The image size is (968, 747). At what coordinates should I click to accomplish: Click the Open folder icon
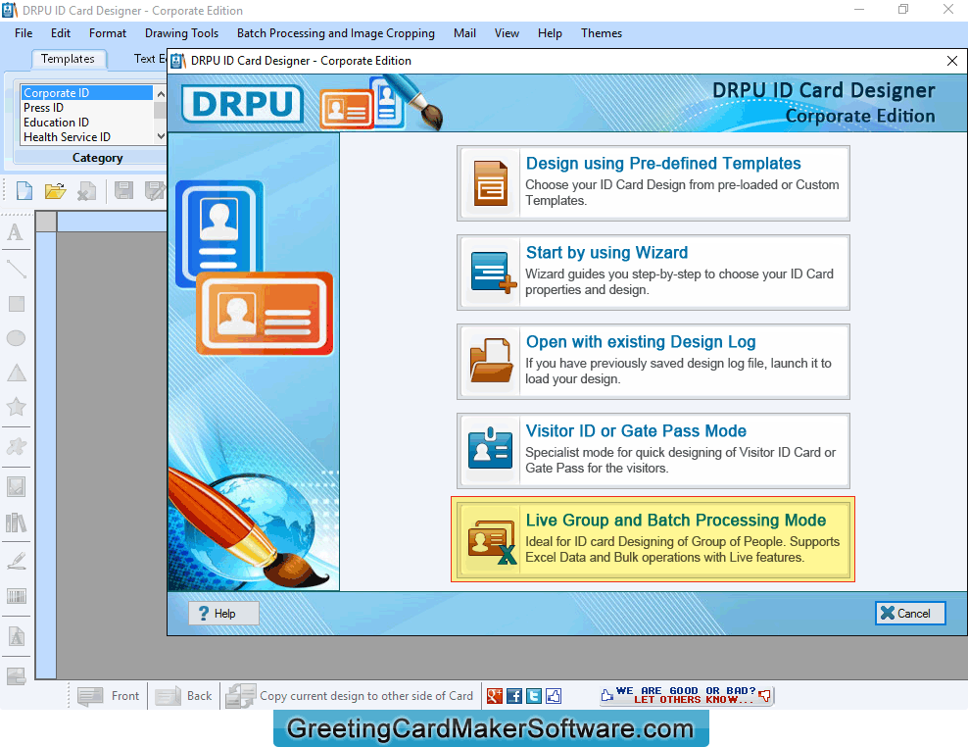coord(56,191)
